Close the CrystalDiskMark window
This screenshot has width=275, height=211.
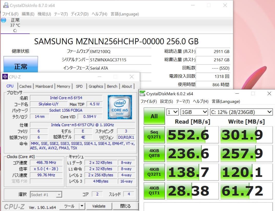tap(269, 94)
